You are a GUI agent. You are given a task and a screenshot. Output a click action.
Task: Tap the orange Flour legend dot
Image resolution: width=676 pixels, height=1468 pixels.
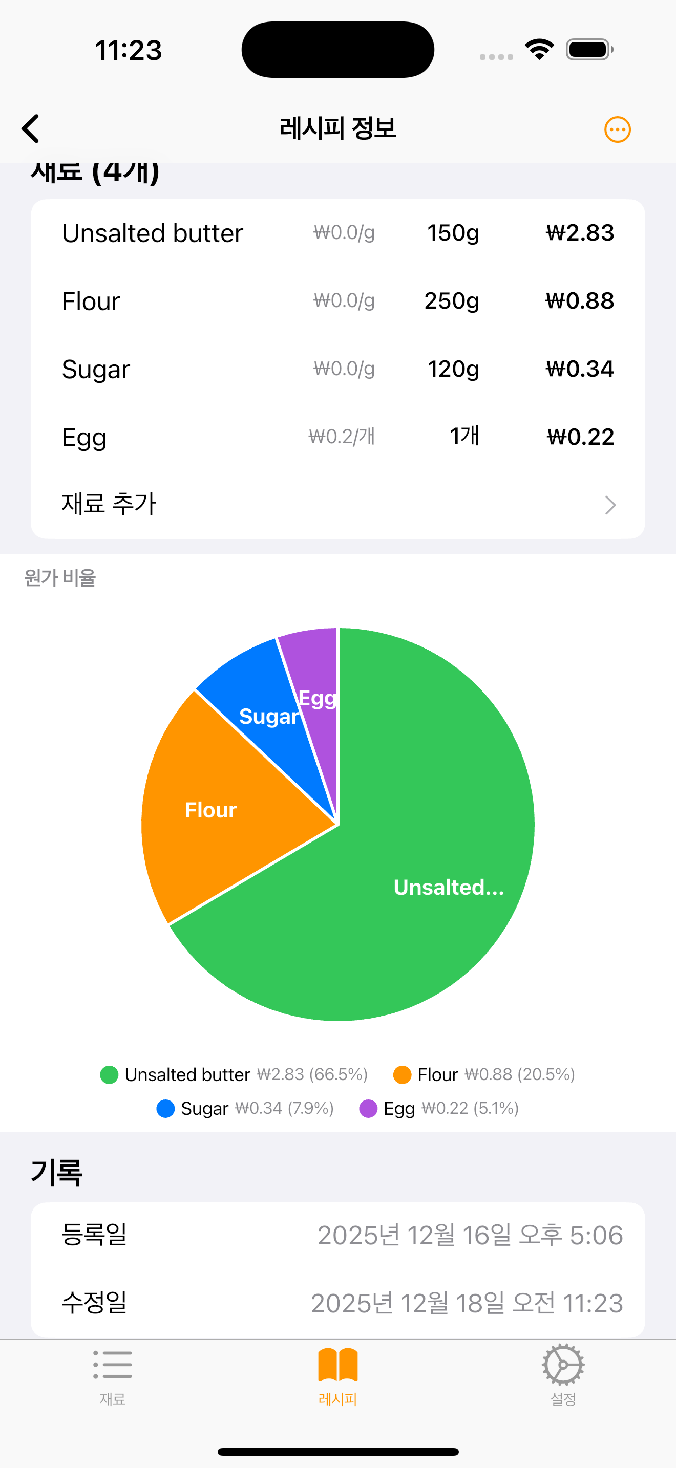pyautogui.click(x=402, y=1075)
